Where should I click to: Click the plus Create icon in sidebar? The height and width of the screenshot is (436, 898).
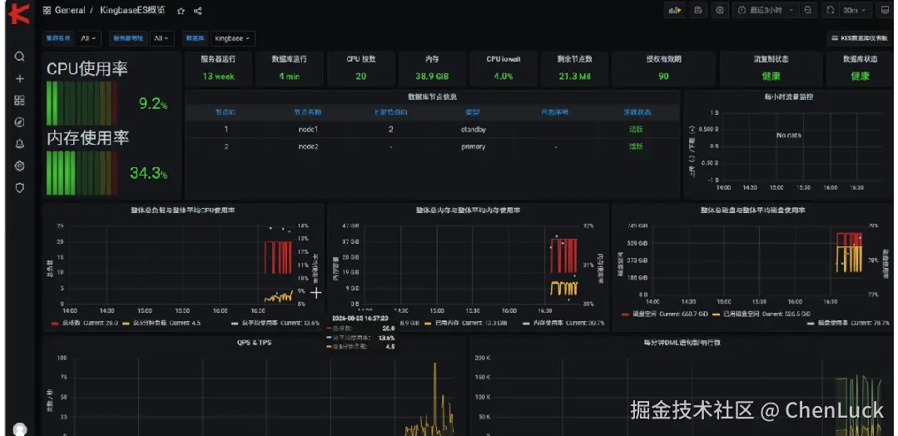point(19,78)
